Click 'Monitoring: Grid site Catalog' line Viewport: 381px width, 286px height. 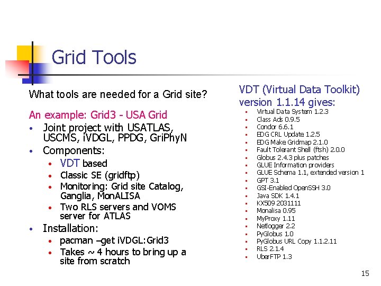pyautogui.click(x=122, y=186)
